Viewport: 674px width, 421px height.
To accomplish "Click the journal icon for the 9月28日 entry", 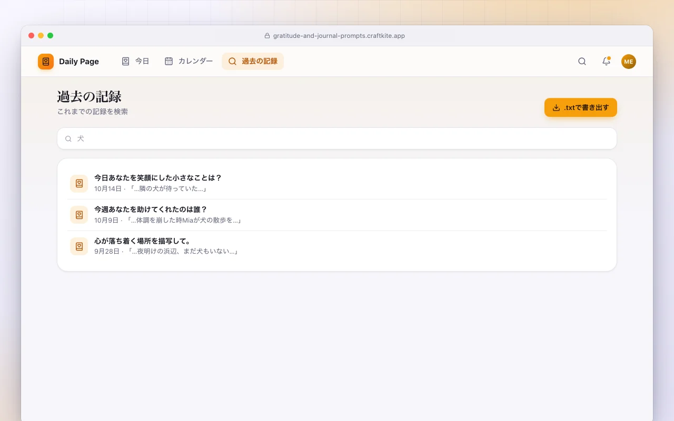I will tap(79, 246).
